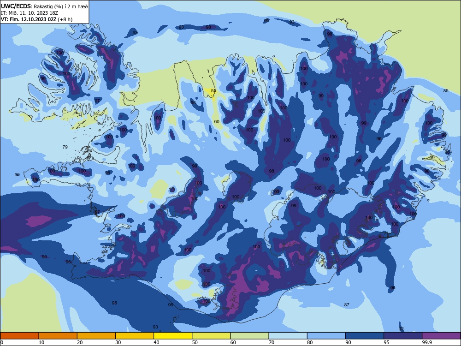Click the '85' humidity value off the northeast coast
461x346 pixels.
446,90
